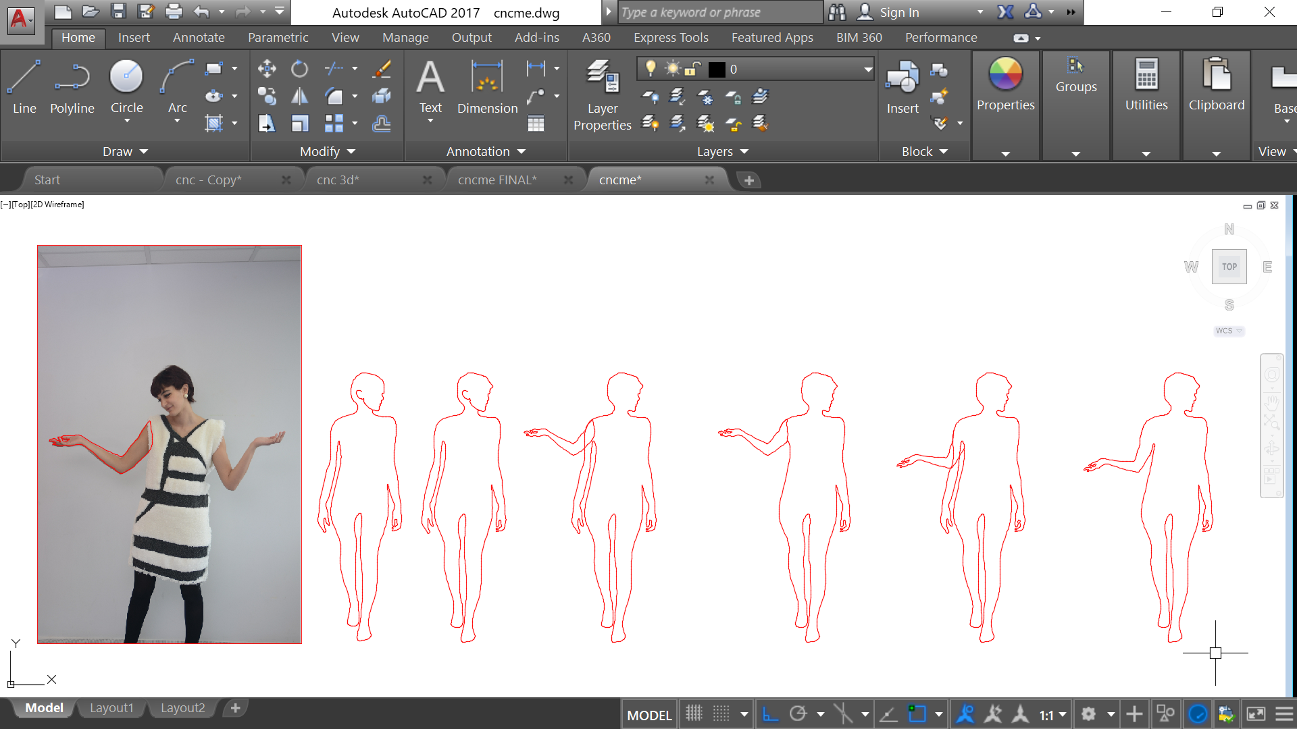
Task: Switch to the Annotate ribbon tab
Action: coord(199,38)
